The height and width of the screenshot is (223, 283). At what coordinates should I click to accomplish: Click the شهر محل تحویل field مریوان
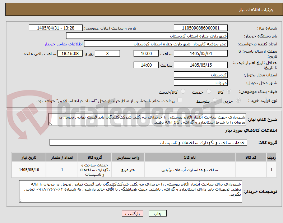[200, 82]
